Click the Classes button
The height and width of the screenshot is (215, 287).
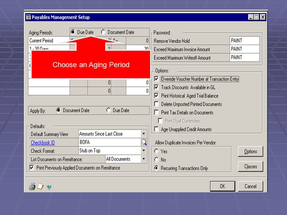pos(251,166)
